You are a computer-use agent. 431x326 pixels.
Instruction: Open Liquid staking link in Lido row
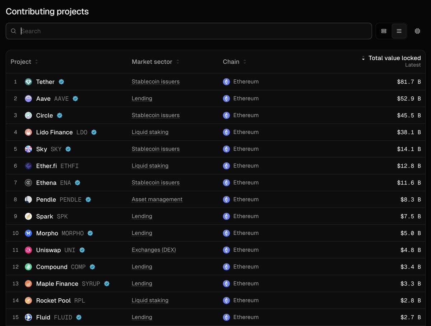(x=150, y=132)
